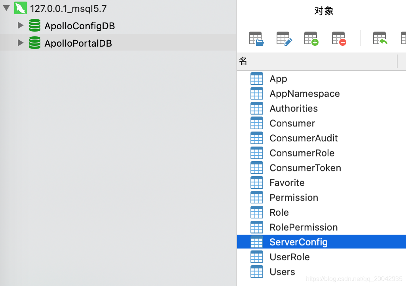Select the ConsumerToken table row

click(305, 168)
